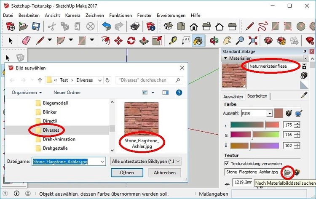Click the New model toolbar icon
This screenshot has width=316, height=199.
pyautogui.click(x=10, y=27)
